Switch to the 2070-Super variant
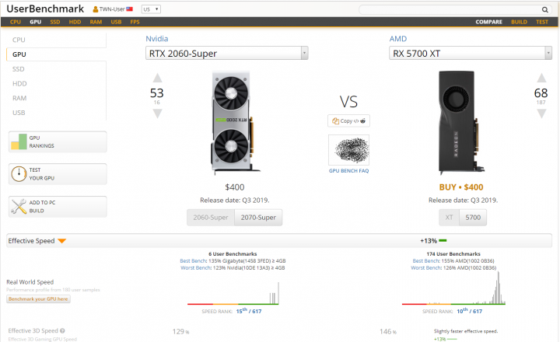560x342 pixels. click(x=258, y=218)
